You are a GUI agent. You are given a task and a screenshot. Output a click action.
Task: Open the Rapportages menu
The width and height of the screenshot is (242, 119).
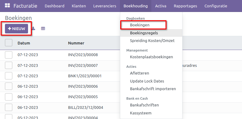pos(185,6)
